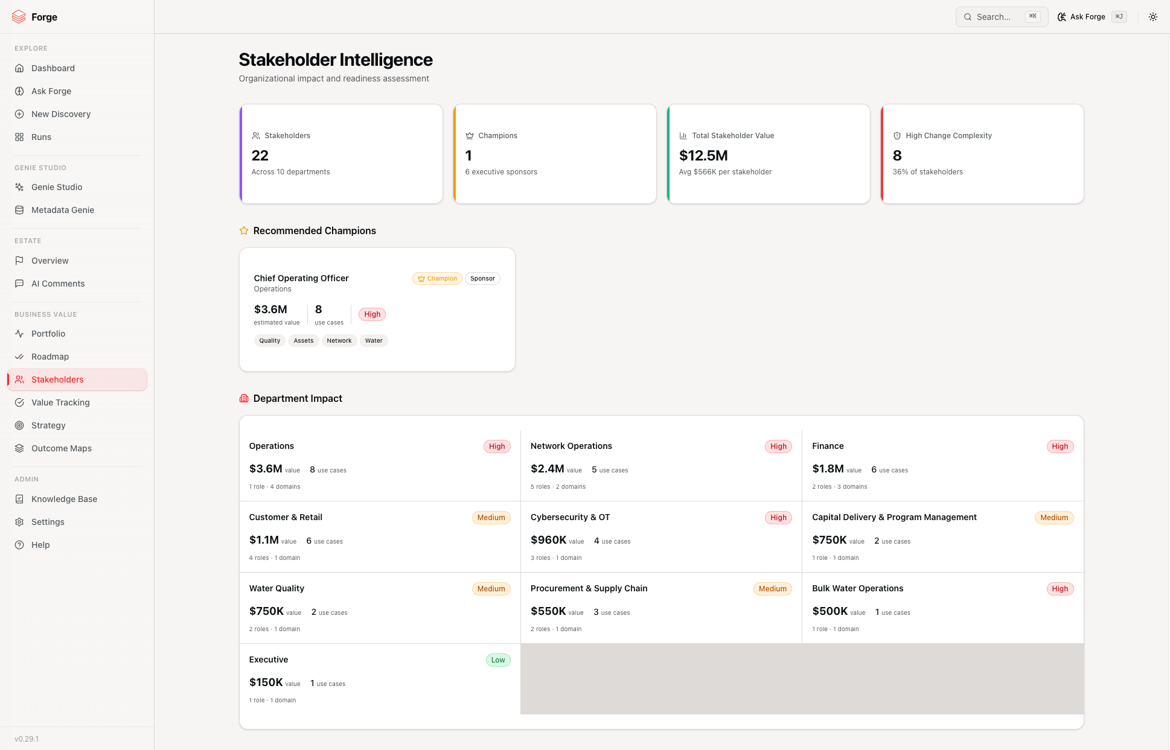
Task: Click the New Discovery plus icon
Action: 19,114
